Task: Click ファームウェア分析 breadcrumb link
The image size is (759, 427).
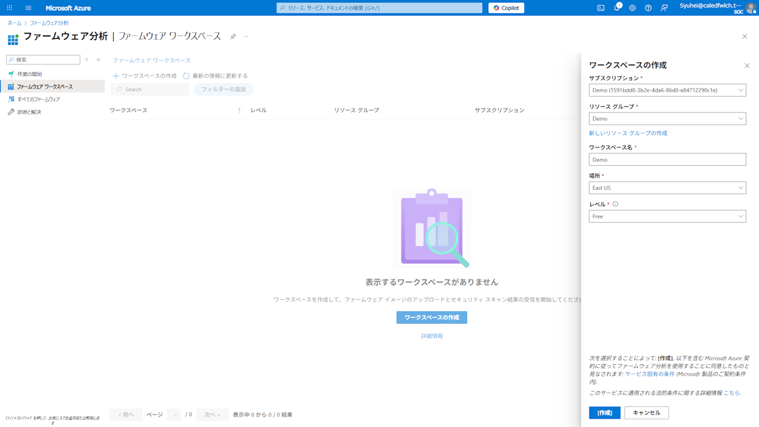Action: [x=49, y=23]
